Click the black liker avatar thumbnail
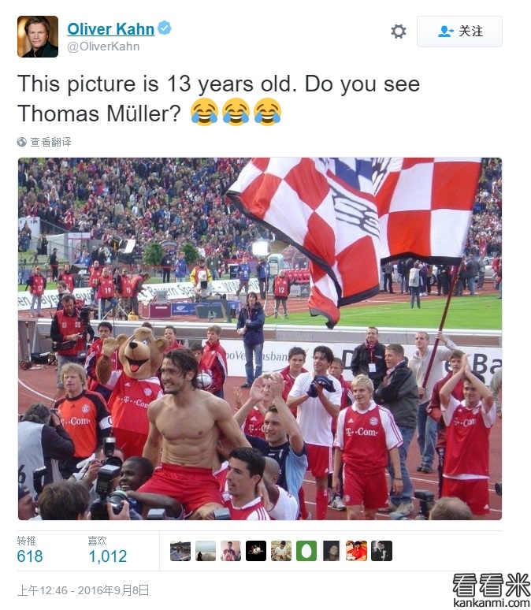Viewport: 531px width, 610px height. point(256,551)
